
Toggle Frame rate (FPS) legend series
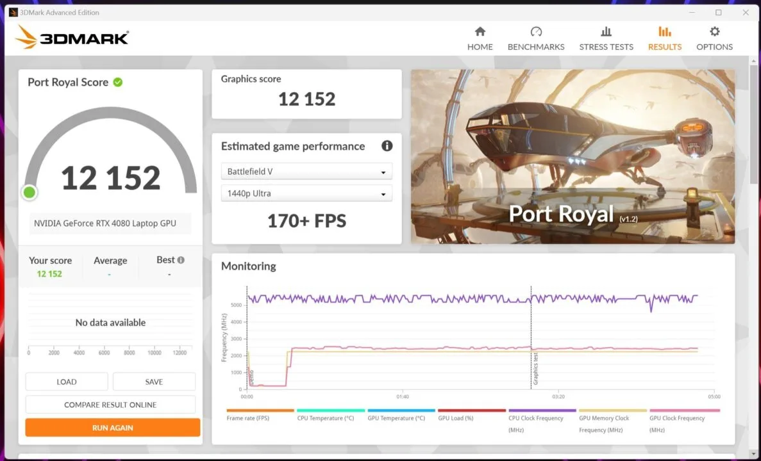pos(247,418)
